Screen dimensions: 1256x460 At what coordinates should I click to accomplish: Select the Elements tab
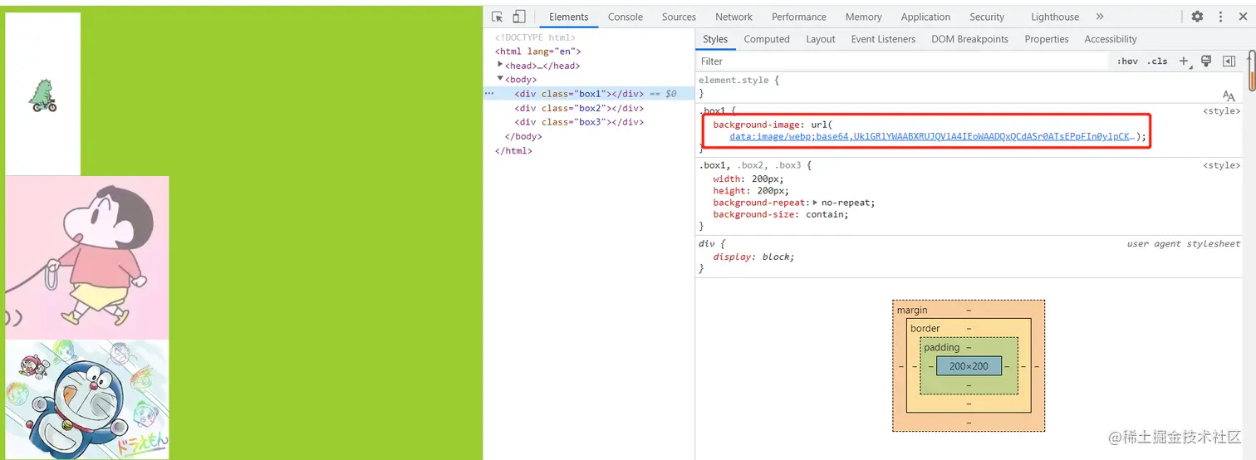pos(569,17)
